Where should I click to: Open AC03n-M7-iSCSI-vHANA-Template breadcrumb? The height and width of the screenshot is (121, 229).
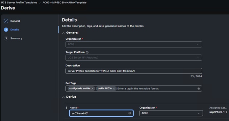(x=64, y=3)
